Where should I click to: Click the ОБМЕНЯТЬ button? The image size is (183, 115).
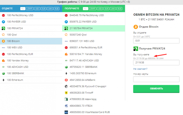coord(156,89)
